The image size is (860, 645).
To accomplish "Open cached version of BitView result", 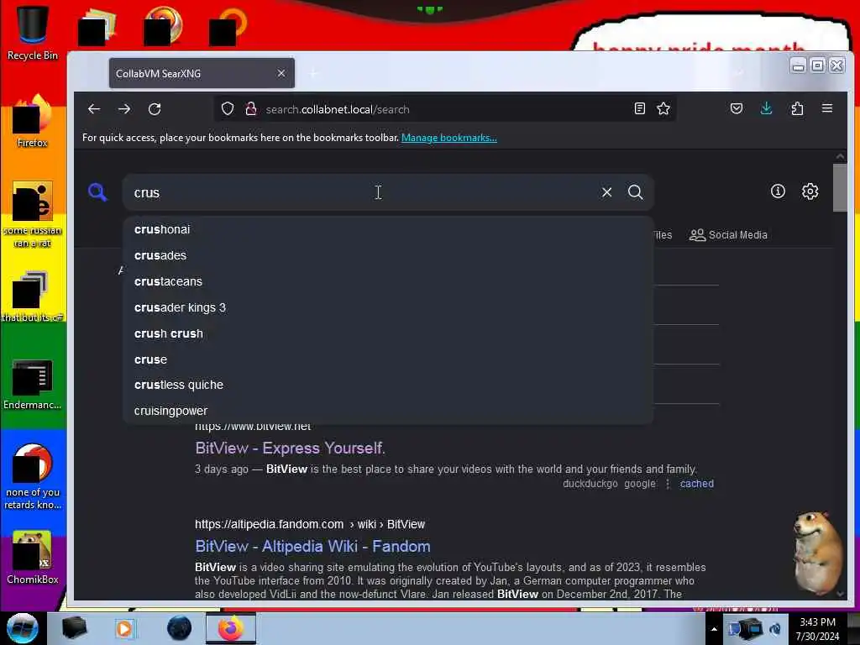I will [x=696, y=484].
